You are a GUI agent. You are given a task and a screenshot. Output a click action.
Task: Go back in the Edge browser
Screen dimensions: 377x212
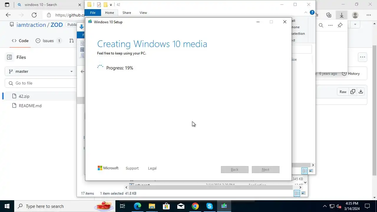coord(8,15)
